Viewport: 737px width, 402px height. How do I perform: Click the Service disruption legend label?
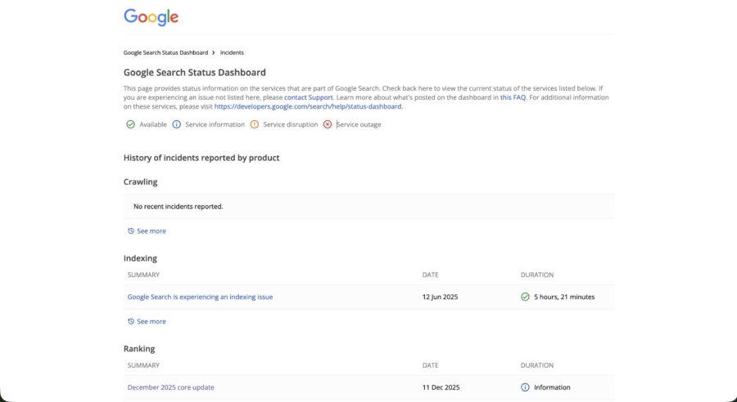pos(291,124)
